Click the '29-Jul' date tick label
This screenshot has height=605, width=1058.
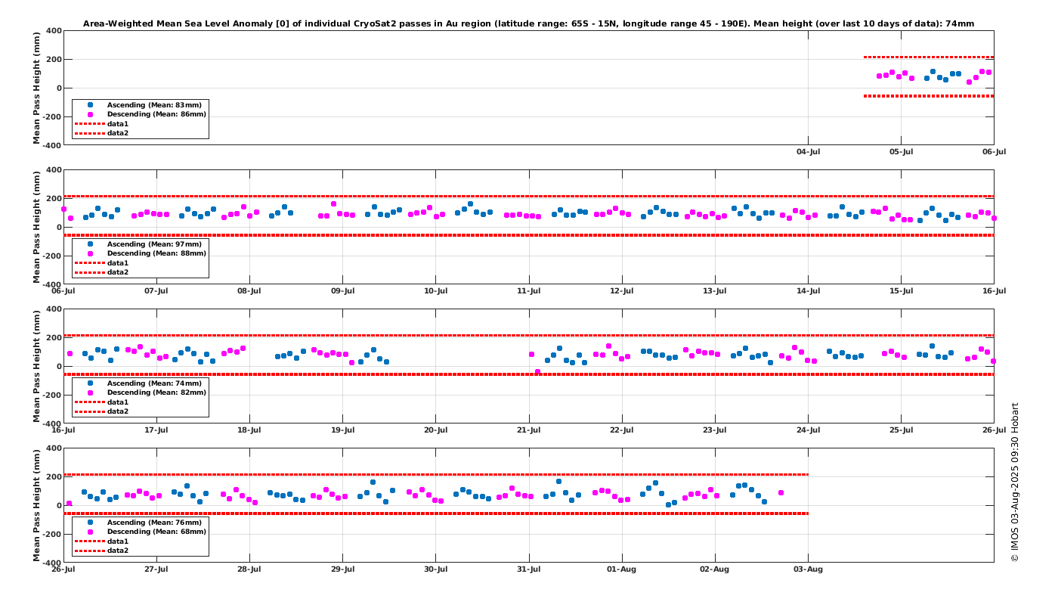[342, 569]
